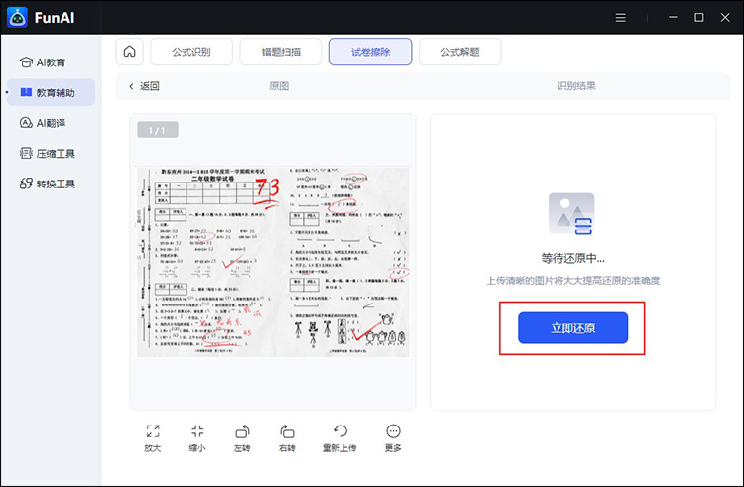Go back with the 返回 link
Image resolution: width=744 pixels, height=487 pixels.
144,86
